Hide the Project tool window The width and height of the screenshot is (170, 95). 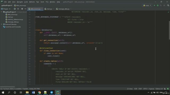pos(25,9)
